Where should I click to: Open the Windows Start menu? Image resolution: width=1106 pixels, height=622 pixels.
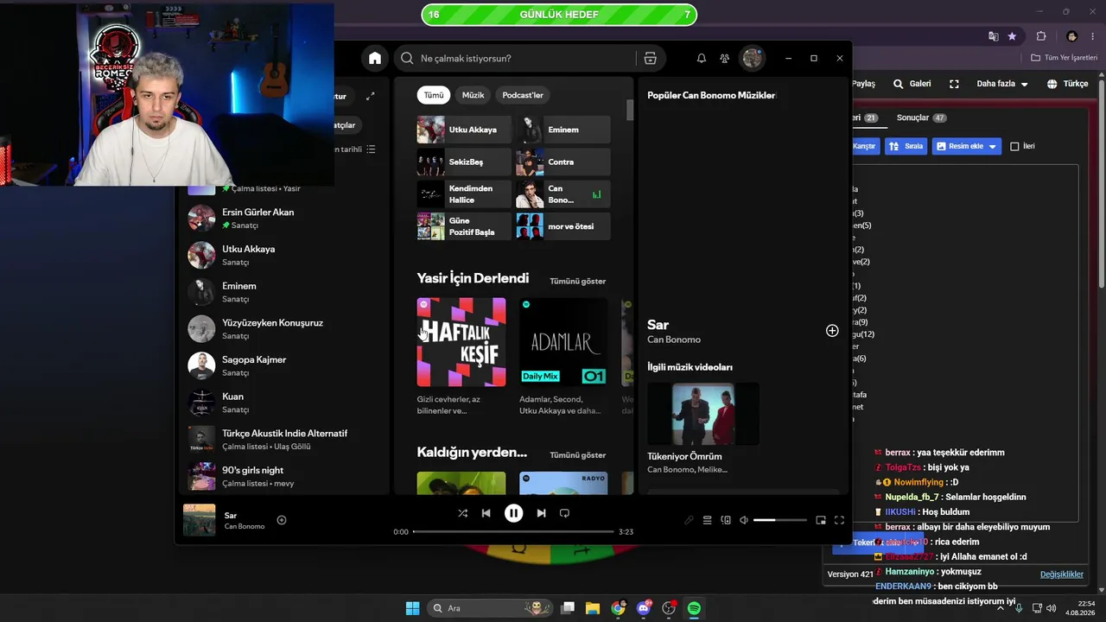pyautogui.click(x=412, y=608)
